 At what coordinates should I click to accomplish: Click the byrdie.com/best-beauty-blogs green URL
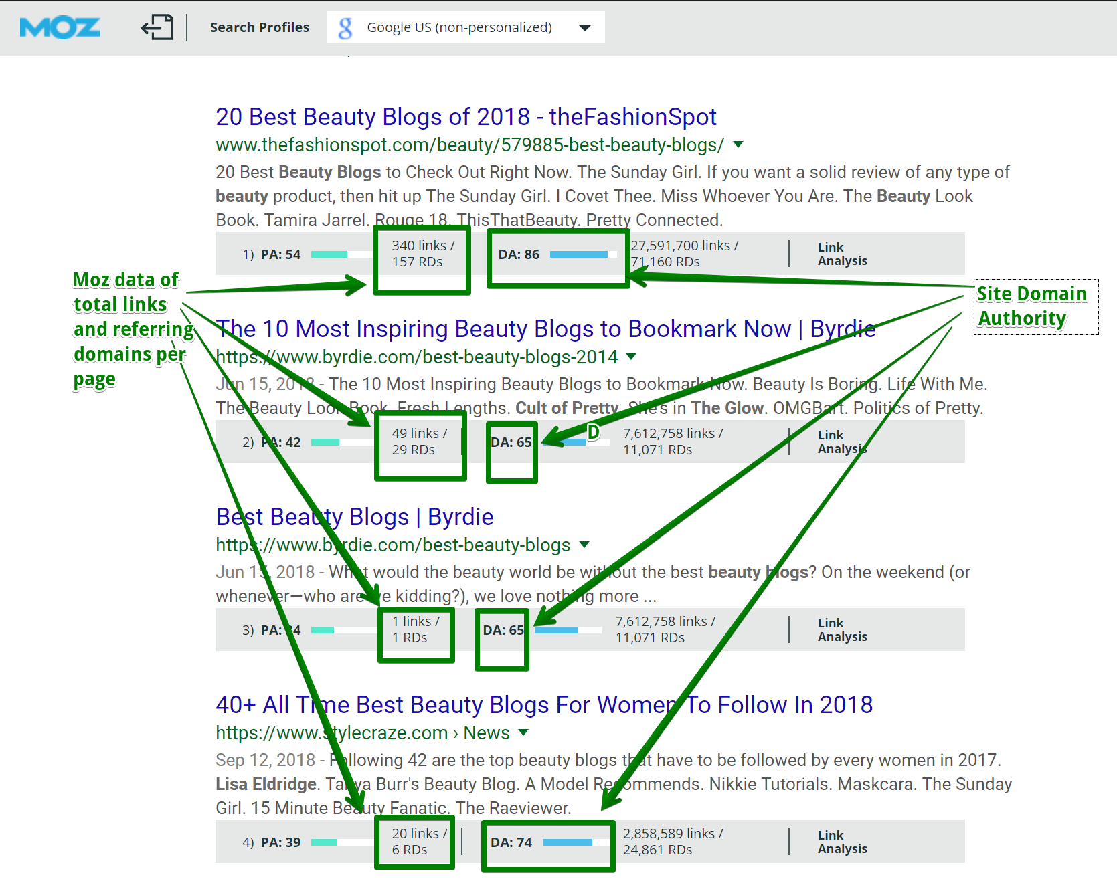tap(393, 545)
